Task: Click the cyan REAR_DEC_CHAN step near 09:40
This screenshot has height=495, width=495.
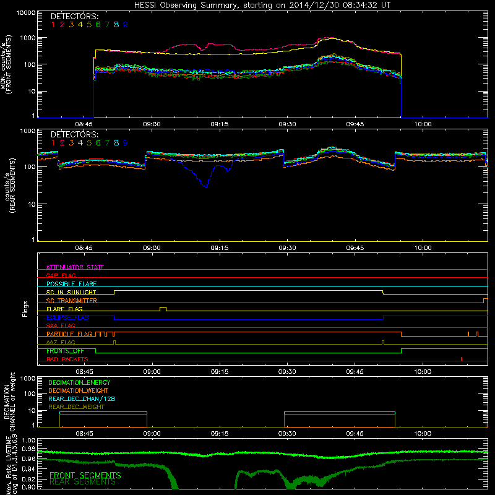Action: 339,412
